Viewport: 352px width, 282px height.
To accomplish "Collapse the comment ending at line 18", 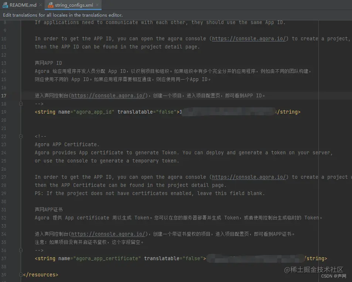I will click(x=21, y=104).
